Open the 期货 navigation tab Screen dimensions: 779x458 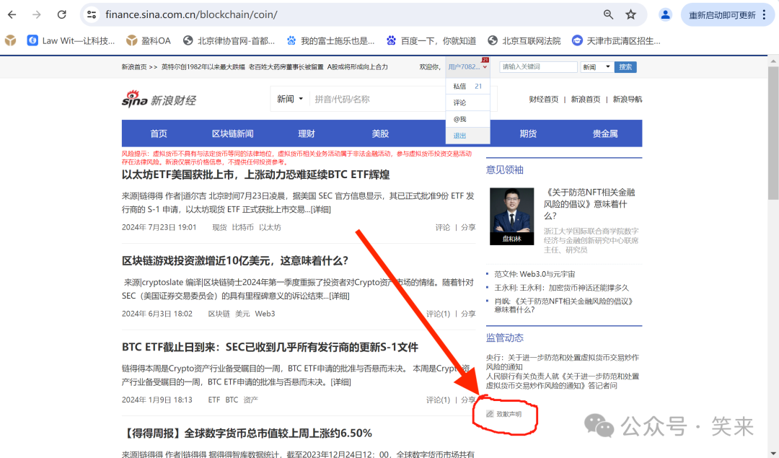pyautogui.click(x=528, y=133)
